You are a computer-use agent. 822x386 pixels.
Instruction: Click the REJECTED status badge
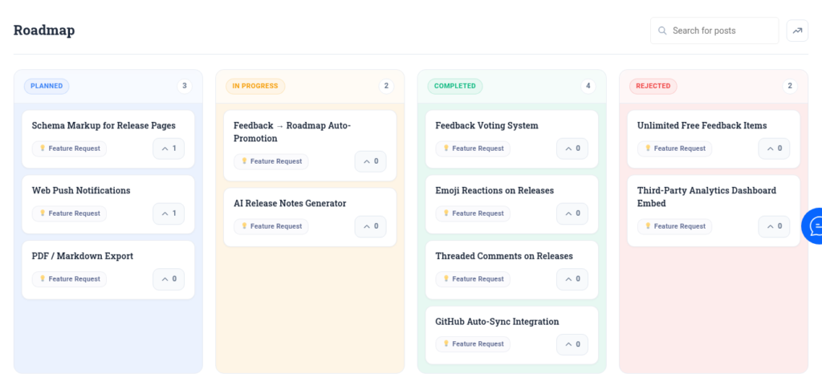[653, 87]
